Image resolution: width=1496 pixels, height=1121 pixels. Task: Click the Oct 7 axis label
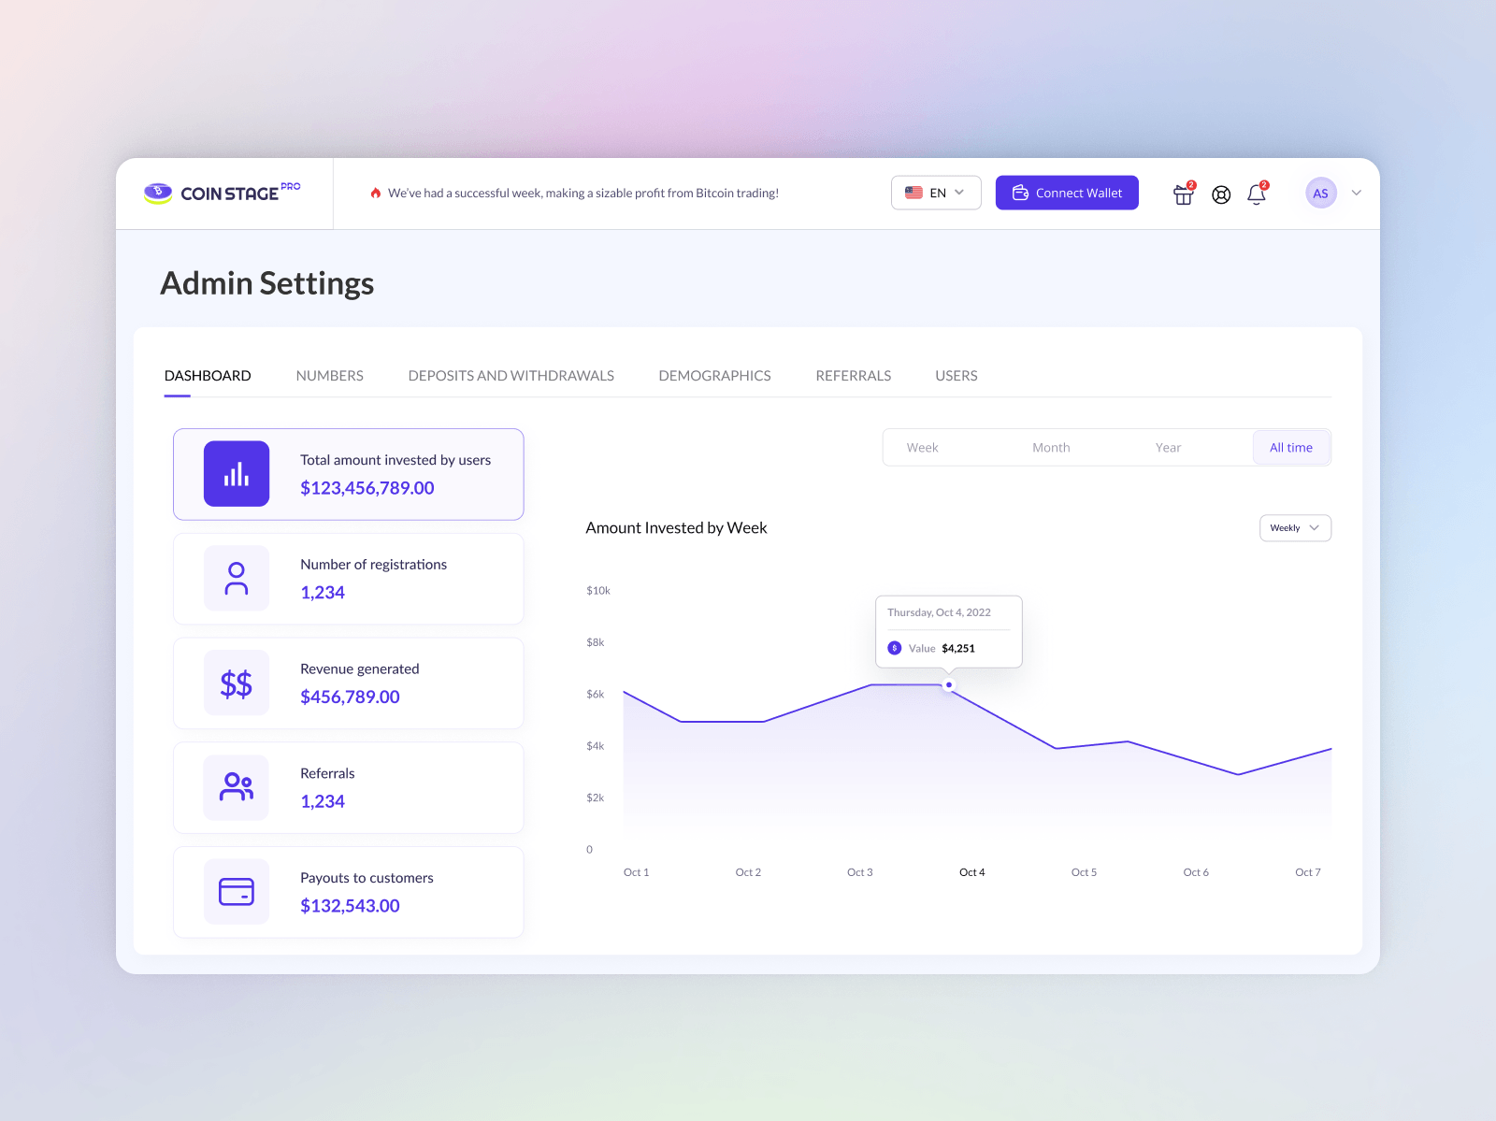(1308, 872)
